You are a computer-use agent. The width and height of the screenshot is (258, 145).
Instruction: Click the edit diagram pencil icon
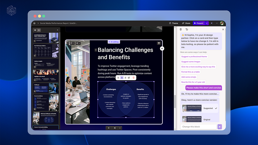coord(129,78)
